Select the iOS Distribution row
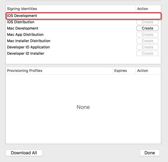Image resolution: width=168 pixels, height=162 pixels. click(x=84, y=22)
